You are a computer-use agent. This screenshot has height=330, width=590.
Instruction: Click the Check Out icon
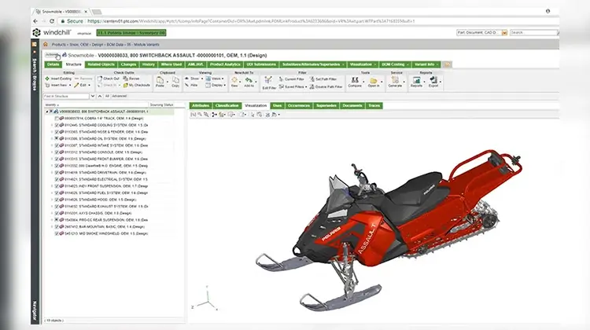100,79
